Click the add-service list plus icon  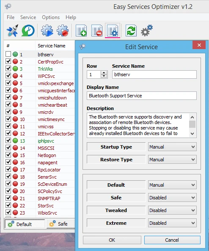pyautogui.click(x=81, y=30)
